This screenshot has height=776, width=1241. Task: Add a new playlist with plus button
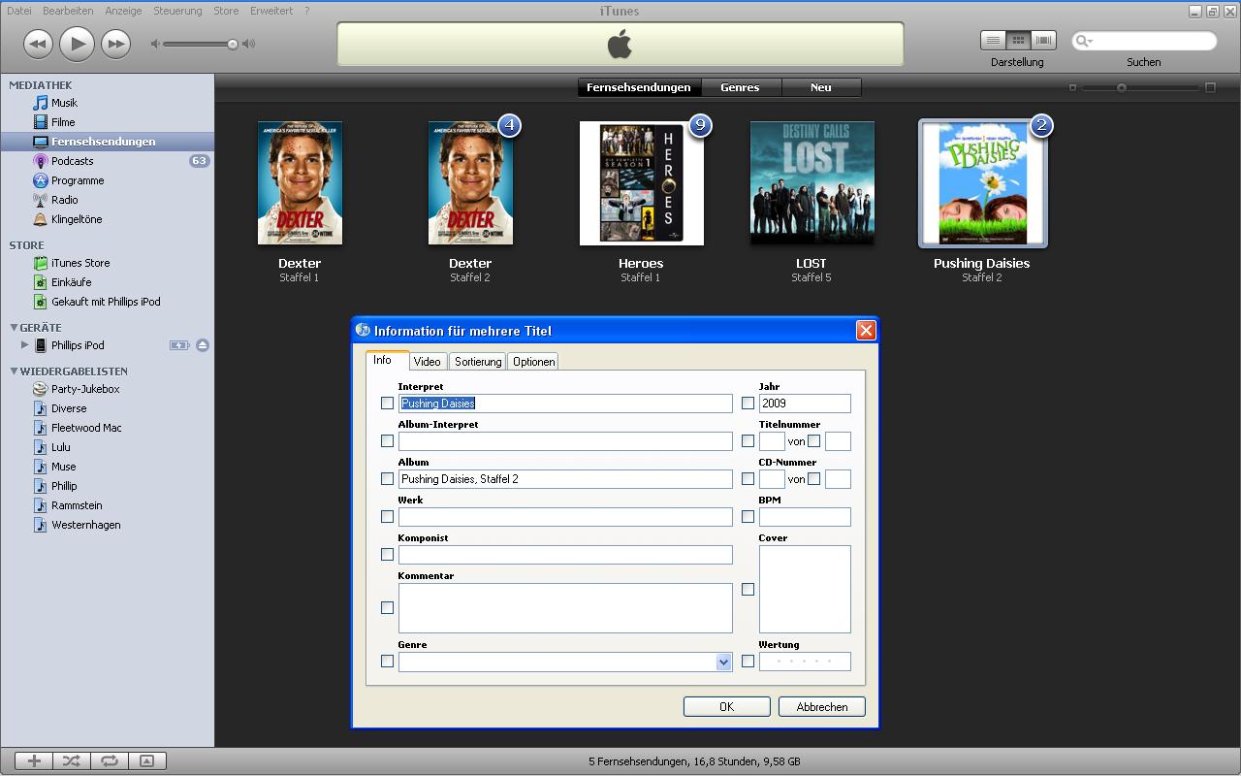[x=34, y=761]
